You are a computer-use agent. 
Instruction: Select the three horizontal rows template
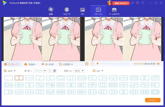point(82,78)
